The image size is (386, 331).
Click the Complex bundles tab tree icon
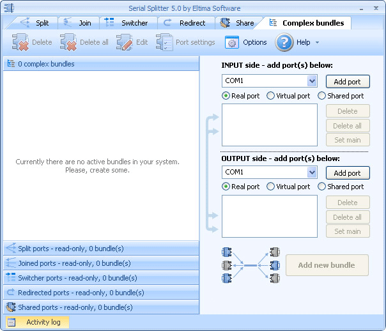[x=273, y=22]
